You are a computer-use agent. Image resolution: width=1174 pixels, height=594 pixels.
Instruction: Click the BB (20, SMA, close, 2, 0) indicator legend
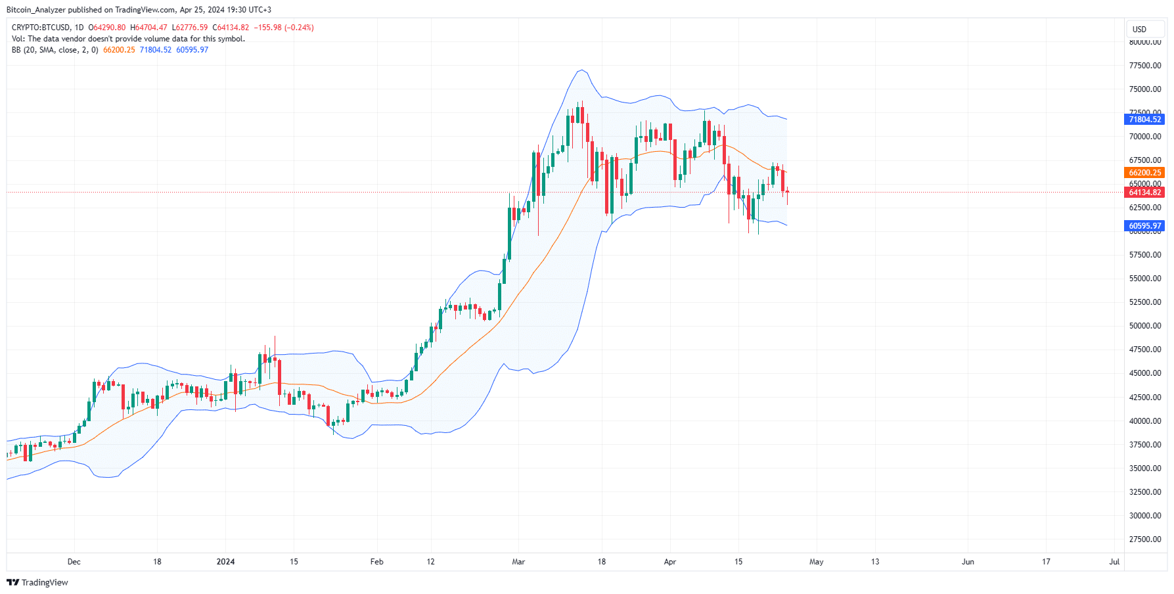pyautogui.click(x=55, y=50)
